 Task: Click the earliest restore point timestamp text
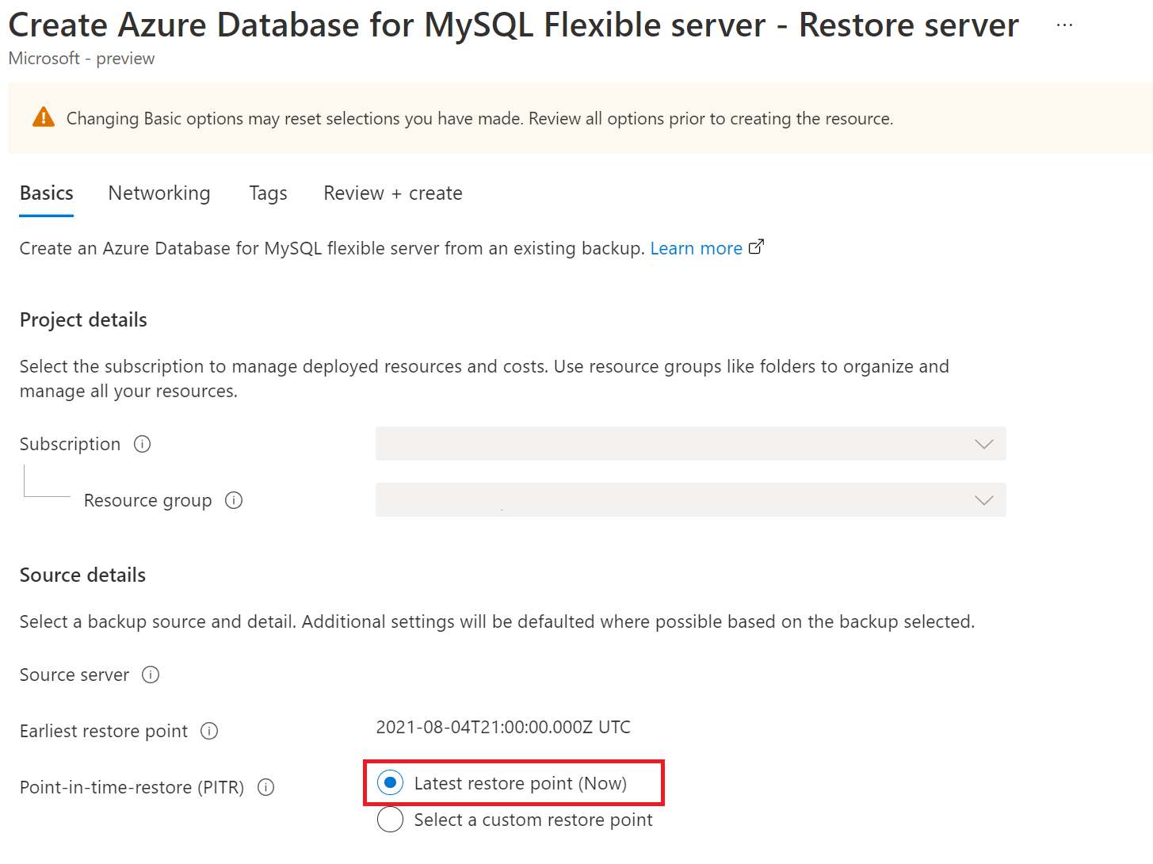(x=503, y=727)
